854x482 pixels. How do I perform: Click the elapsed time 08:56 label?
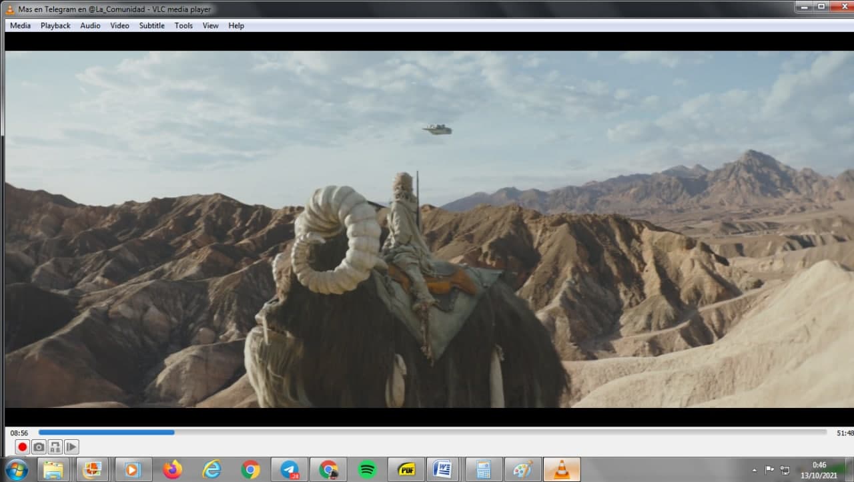click(19, 433)
